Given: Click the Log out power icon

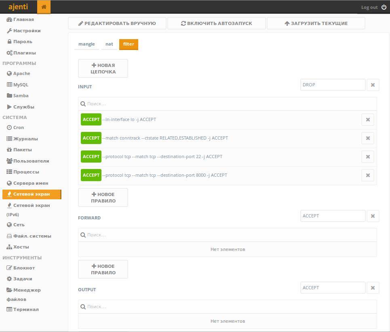Looking at the screenshot, I should click(x=384, y=7).
